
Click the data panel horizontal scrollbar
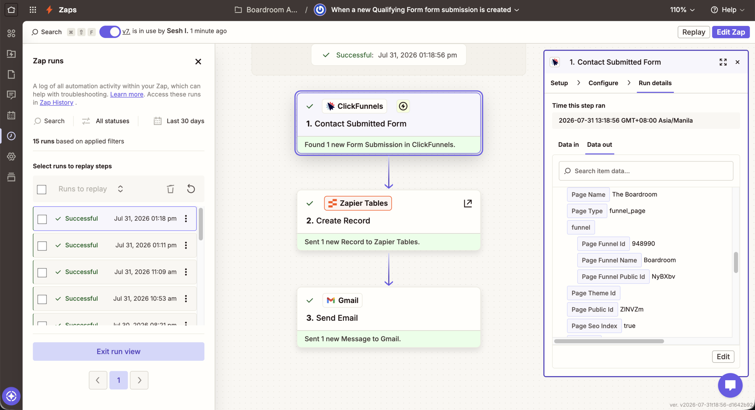pos(609,341)
